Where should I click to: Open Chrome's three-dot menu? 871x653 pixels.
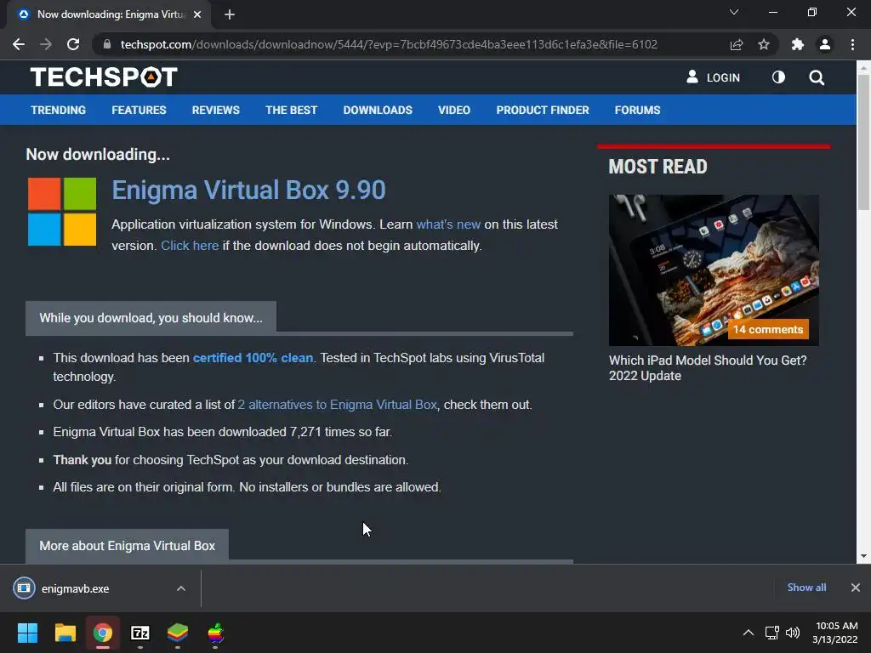(x=852, y=44)
